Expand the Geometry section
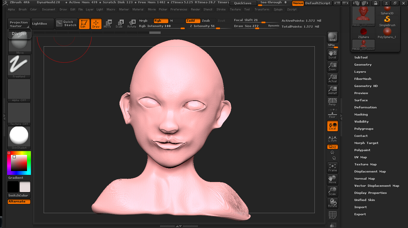 coord(363,64)
